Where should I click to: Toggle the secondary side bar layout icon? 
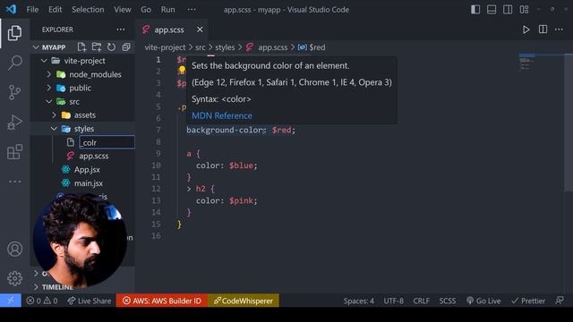(508, 10)
